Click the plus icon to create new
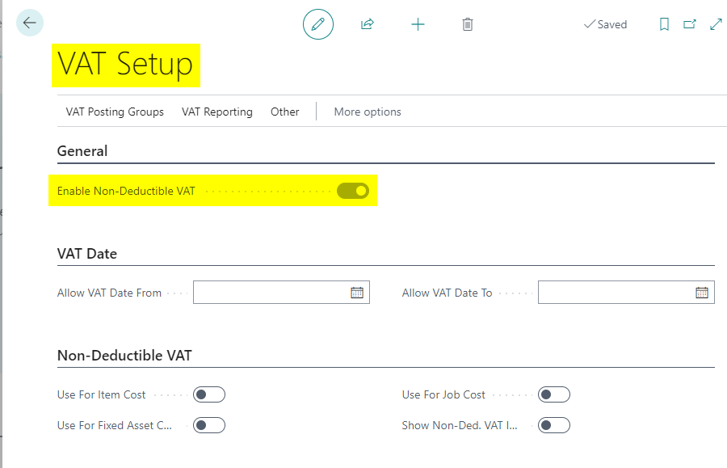The width and height of the screenshot is (727, 468). [x=418, y=24]
